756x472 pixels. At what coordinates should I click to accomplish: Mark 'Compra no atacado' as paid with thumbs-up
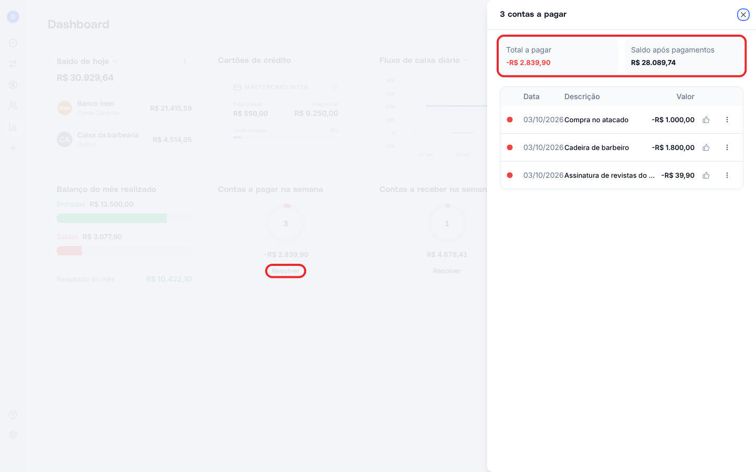tap(706, 120)
